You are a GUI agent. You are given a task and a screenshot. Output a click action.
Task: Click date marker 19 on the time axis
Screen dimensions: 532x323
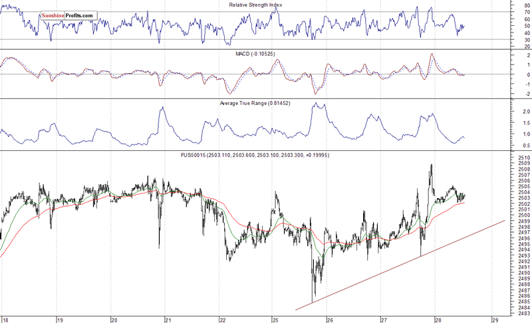60,320
